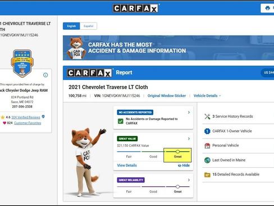Image resolution: width=274 pixels, height=206 pixels.
Task: Click the 2021 Chevrolet Traverse LT Cloth title
Action: [108, 87]
